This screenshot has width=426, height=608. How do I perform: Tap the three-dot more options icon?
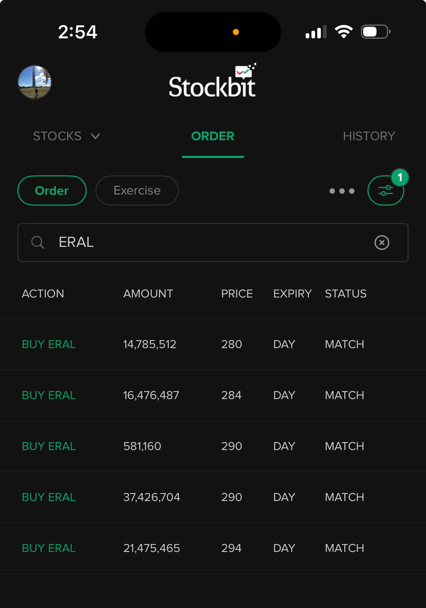[342, 191]
